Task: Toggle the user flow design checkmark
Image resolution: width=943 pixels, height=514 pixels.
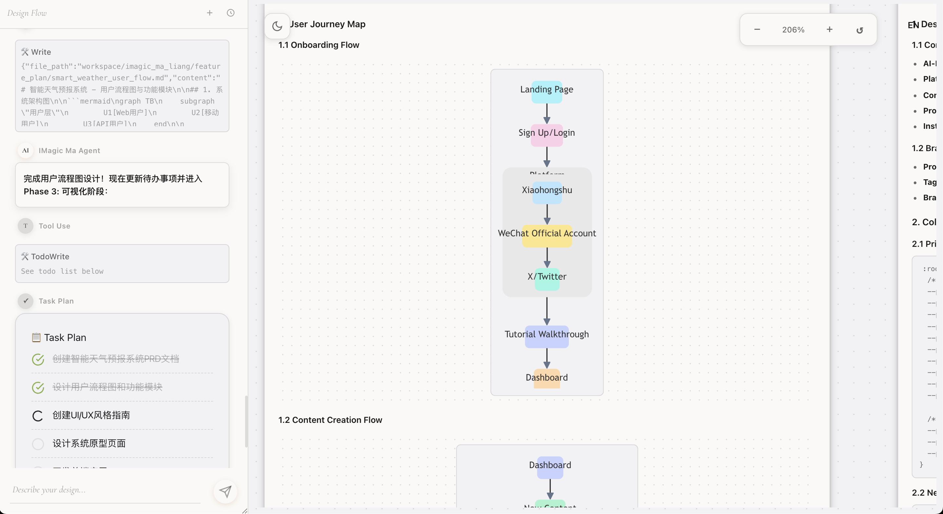Action: [38, 387]
